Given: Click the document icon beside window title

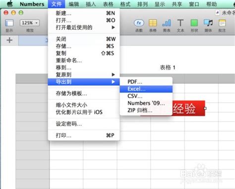Looking at the screenshot, I should click(x=217, y=13).
